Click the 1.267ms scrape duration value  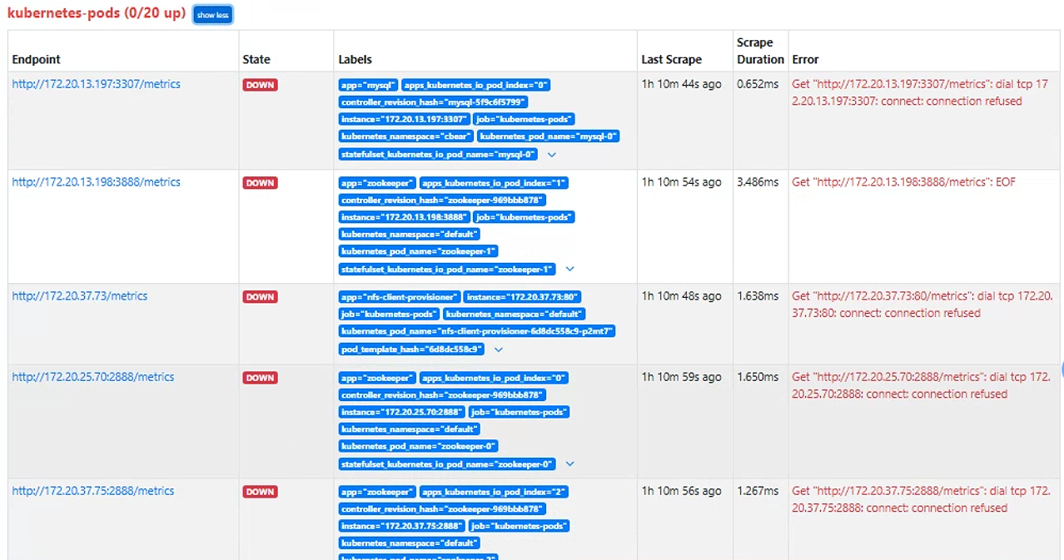point(758,491)
